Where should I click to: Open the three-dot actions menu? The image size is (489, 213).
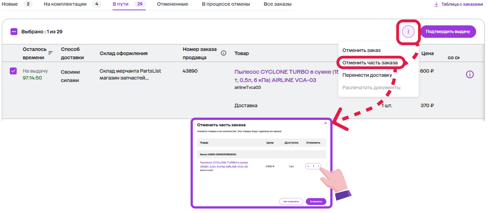tap(408, 32)
